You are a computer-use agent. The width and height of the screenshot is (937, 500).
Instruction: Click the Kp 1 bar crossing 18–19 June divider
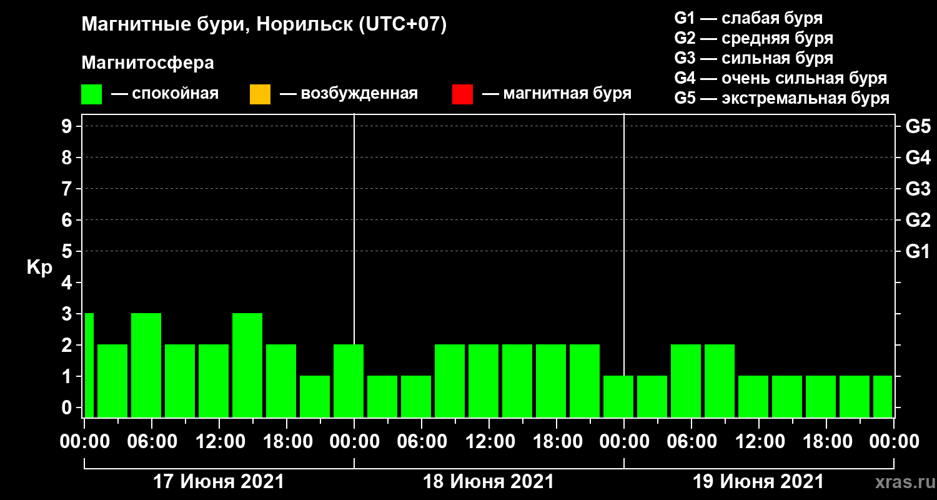618,396
